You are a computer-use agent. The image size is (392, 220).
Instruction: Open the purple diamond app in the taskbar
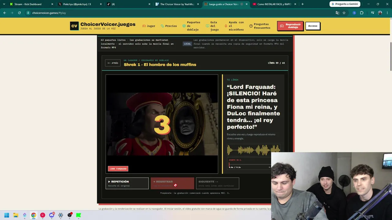pos(24,215)
